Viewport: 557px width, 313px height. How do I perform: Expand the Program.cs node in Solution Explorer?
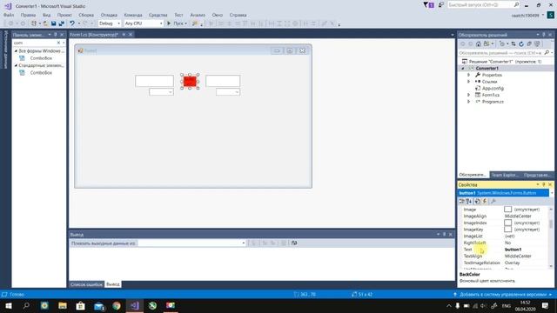coord(468,102)
